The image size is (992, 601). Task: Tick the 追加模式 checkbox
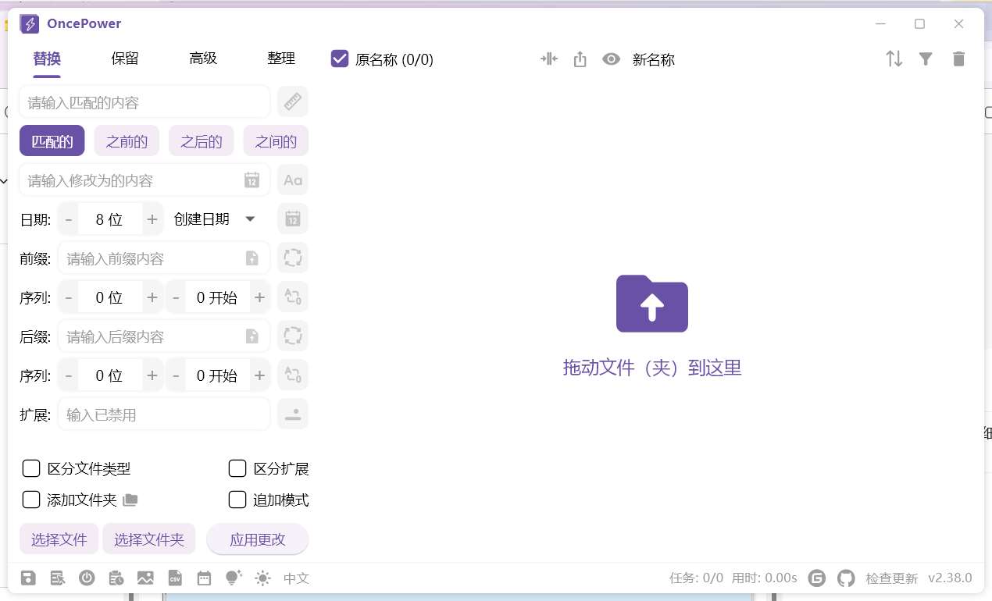[237, 500]
